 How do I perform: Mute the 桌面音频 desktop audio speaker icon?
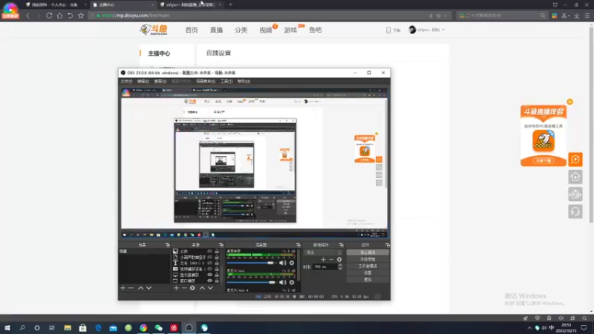pyautogui.click(x=283, y=263)
